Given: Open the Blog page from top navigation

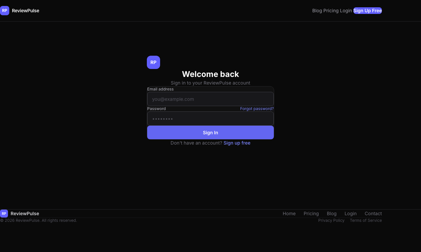Looking at the screenshot, I should 317,11.
